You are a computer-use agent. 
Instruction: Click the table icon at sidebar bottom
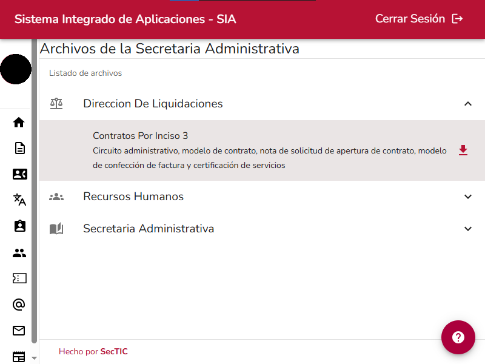coord(19,357)
